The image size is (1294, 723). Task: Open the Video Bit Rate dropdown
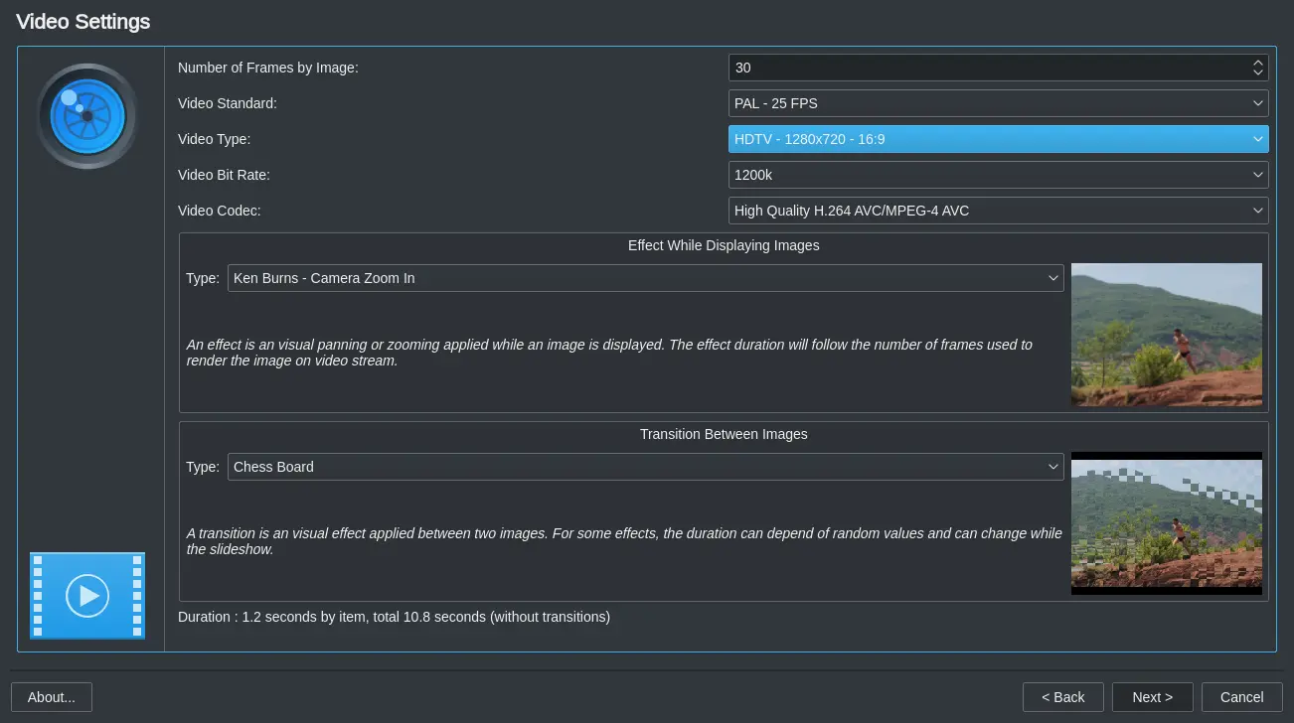click(x=998, y=175)
